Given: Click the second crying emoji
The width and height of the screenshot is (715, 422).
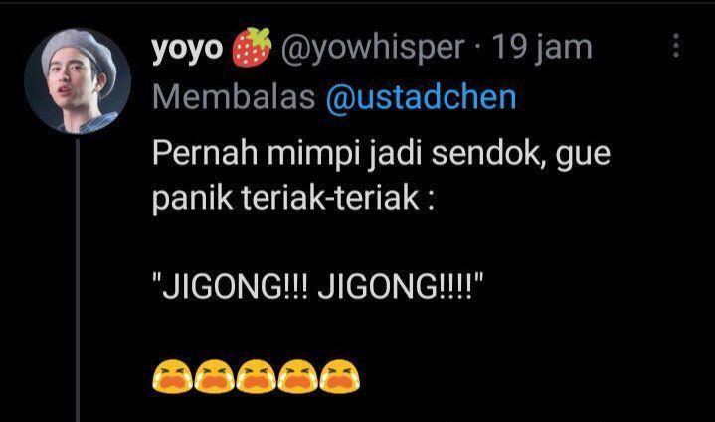Looking at the screenshot, I should (x=214, y=376).
